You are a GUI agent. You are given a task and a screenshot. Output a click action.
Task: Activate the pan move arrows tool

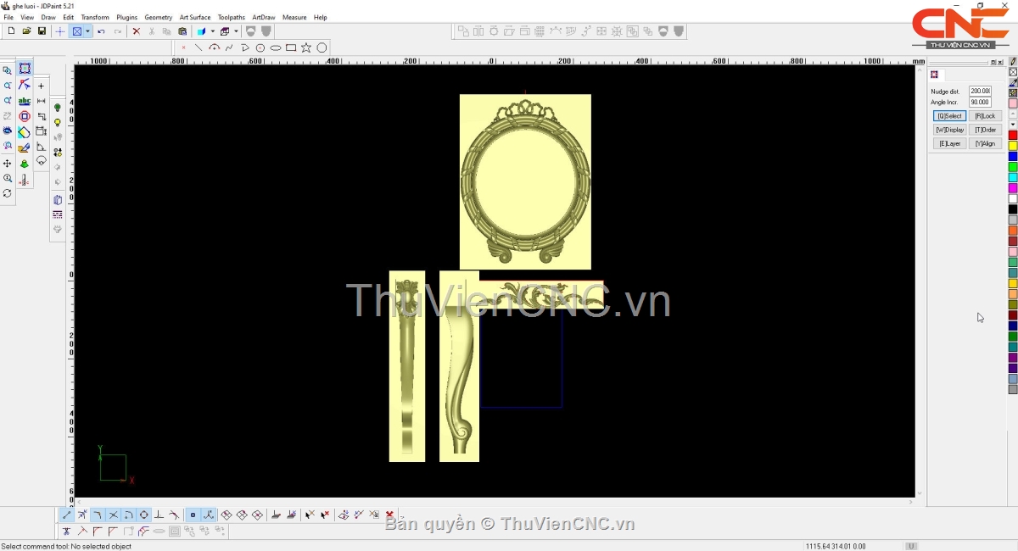(8, 164)
